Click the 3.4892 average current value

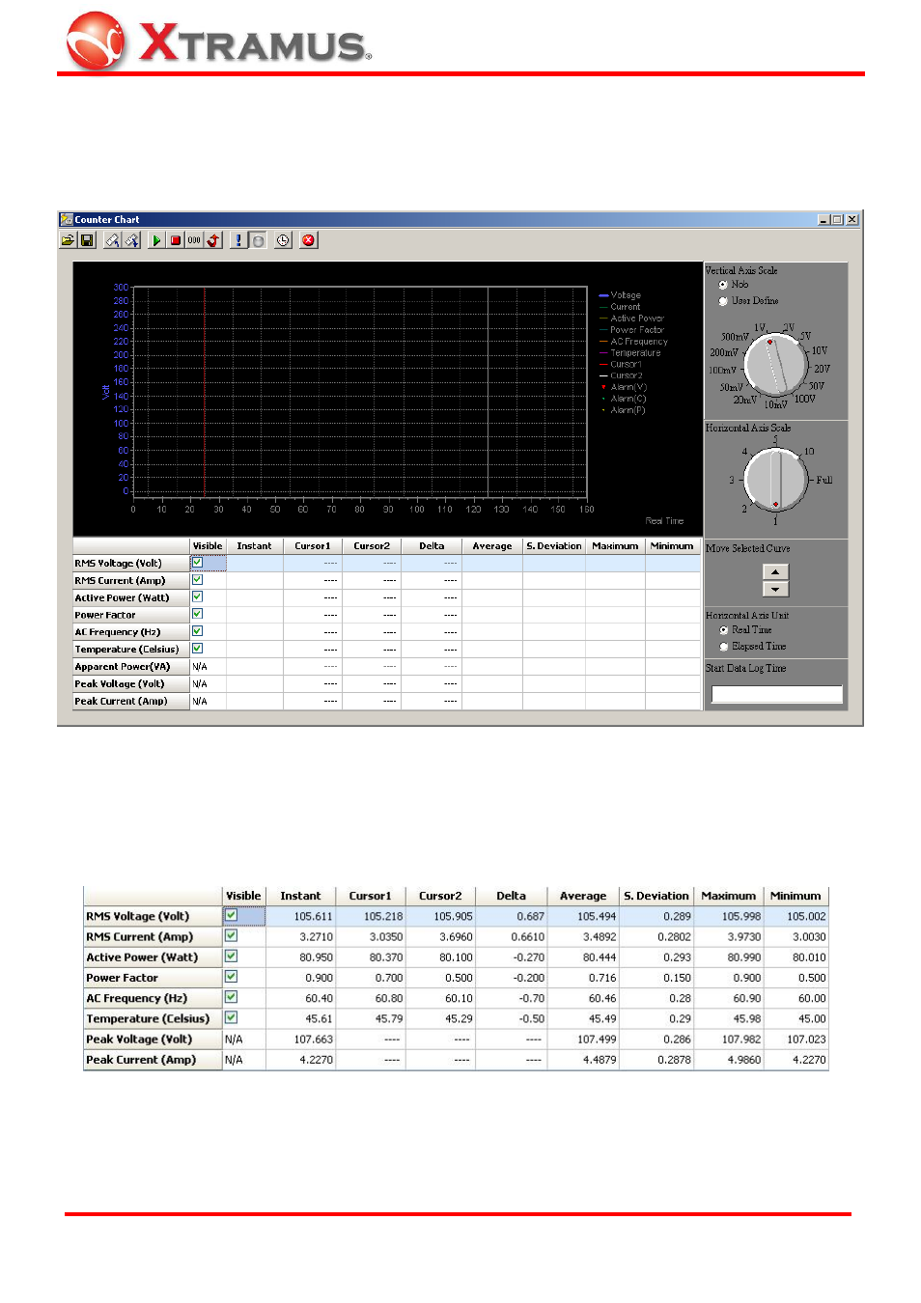pos(600,937)
